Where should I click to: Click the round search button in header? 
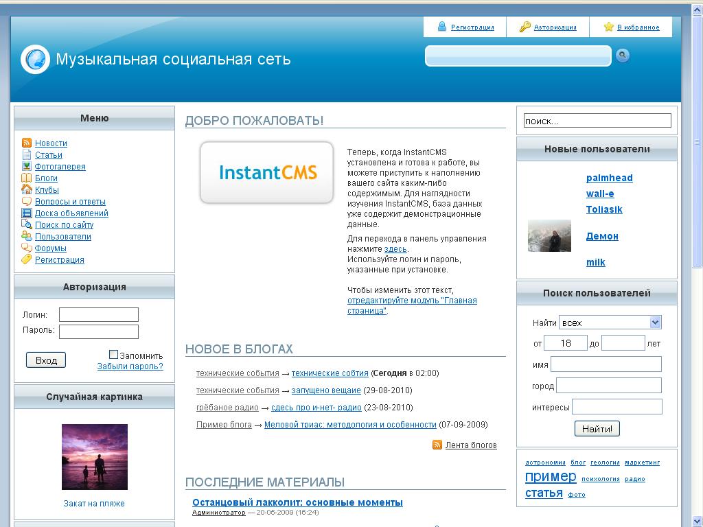click(x=622, y=55)
